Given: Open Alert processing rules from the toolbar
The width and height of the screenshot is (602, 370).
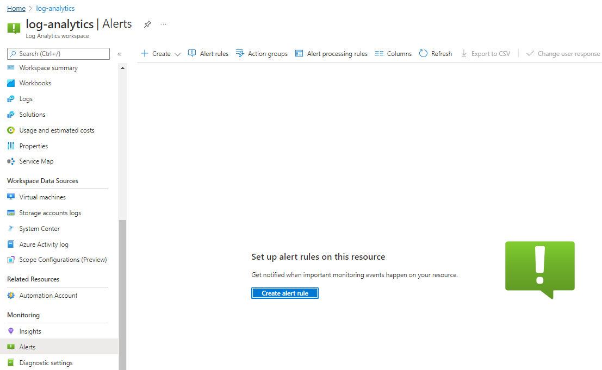Looking at the screenshot, I should pyautogui.click(x=331, y=54).
